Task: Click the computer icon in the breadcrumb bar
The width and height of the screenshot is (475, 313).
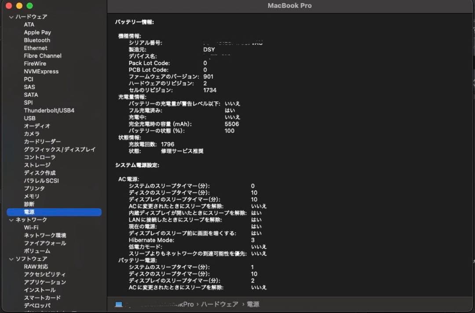Action: click(x=118, y=304)
